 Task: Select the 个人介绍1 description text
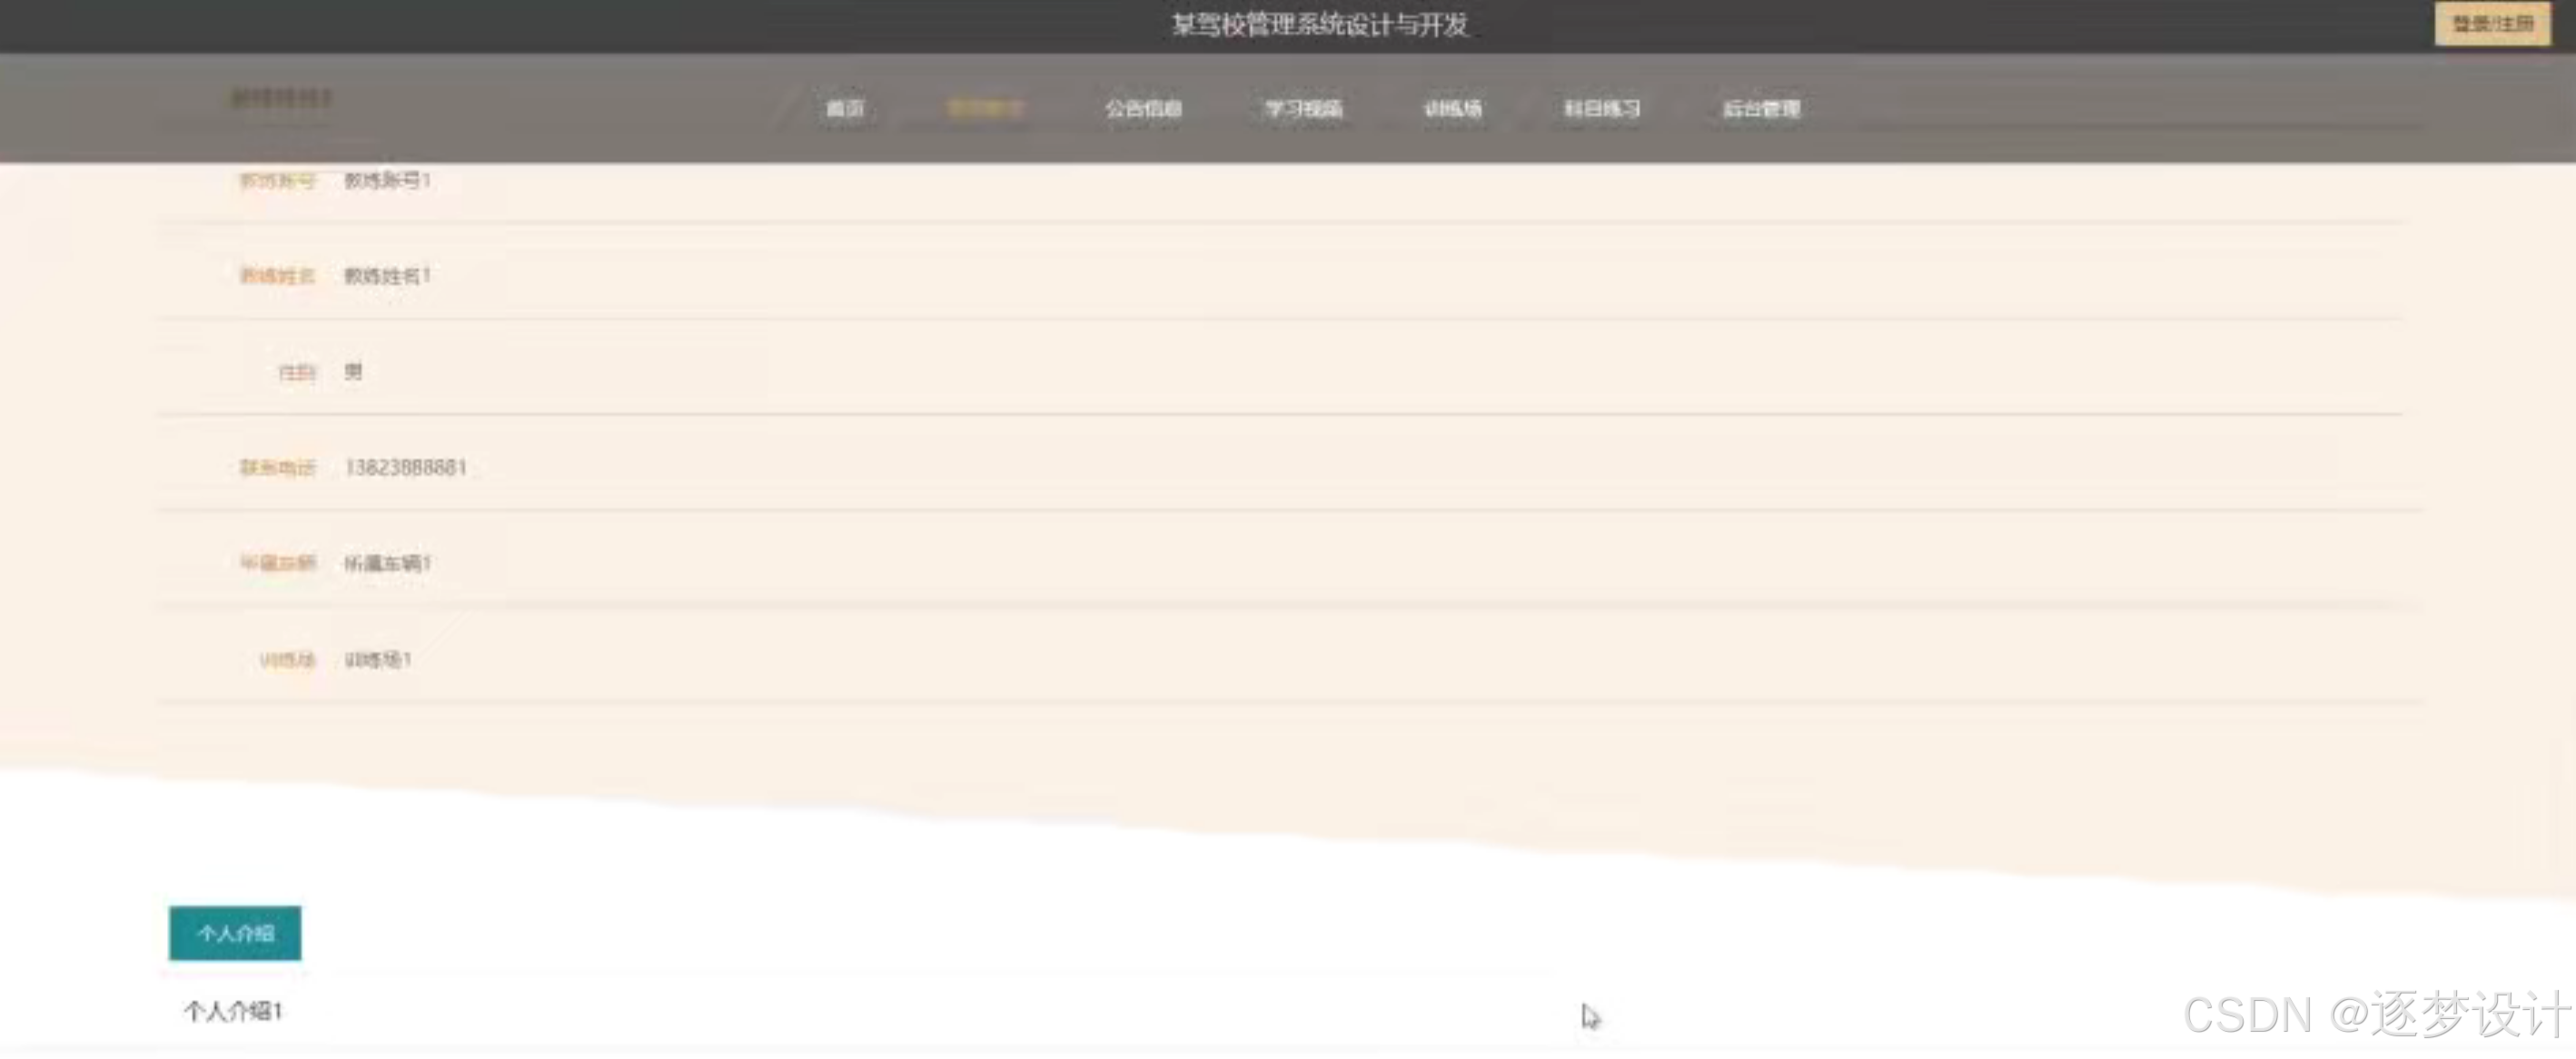coord(232,1011)
